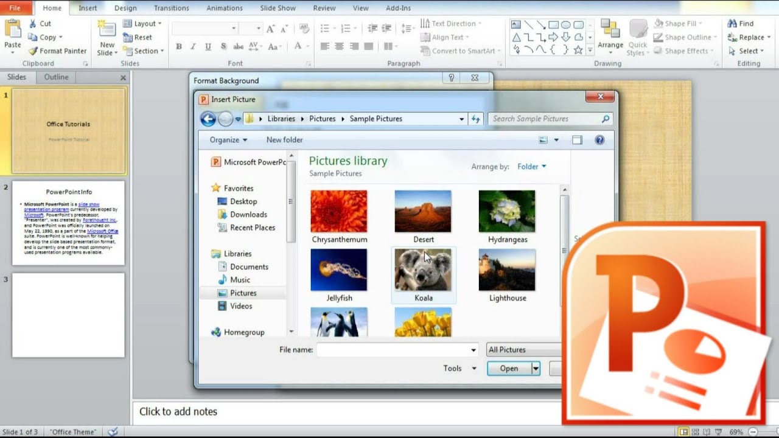Viewport: 779px width, 438px height.
Task: Select blank slide 3 thumbnail
Action: (x=68, y=315)
